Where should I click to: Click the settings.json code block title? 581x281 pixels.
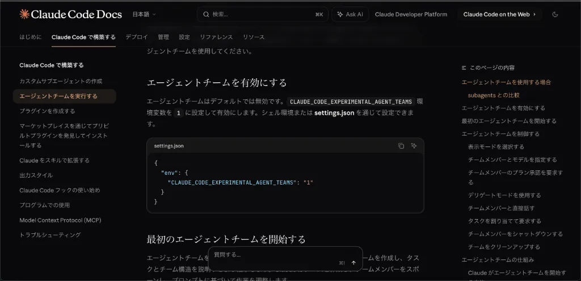click(169, 146)
